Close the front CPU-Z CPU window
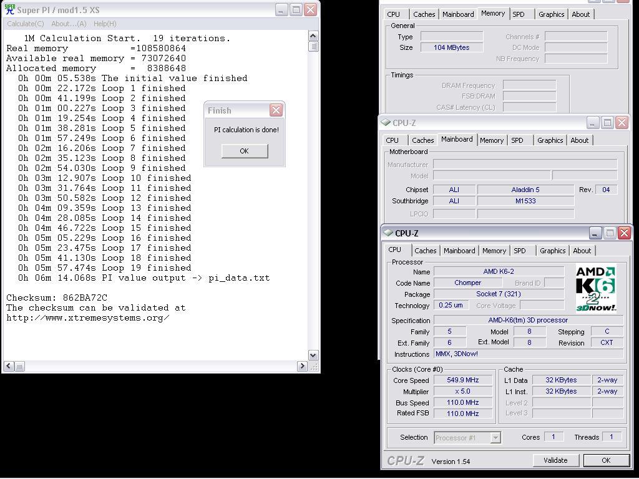This screenshot has height=479, width=639. [x=624, y=233]
